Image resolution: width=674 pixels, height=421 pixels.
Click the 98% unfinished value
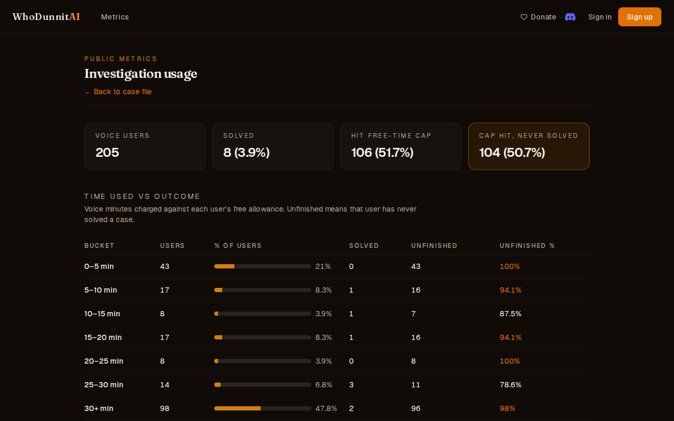point(508,408)
